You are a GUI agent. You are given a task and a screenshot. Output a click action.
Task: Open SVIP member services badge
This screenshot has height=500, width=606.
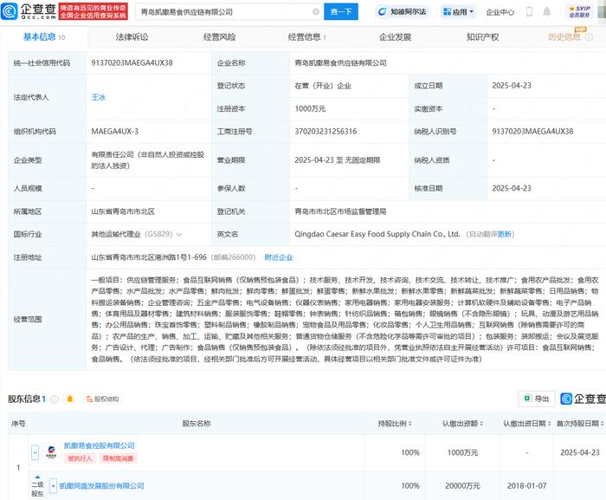(x=579, y=11)
